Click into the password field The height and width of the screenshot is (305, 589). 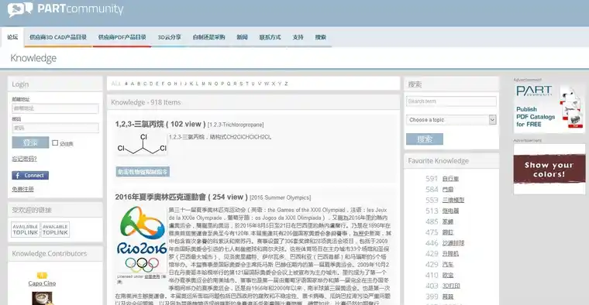55,128
